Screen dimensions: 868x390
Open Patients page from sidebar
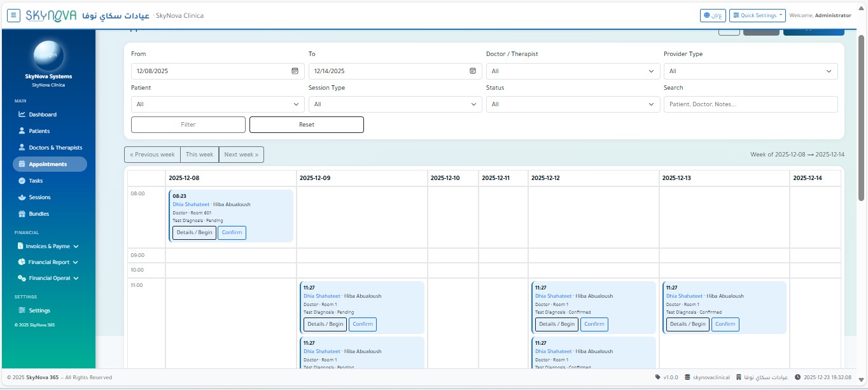39,131
